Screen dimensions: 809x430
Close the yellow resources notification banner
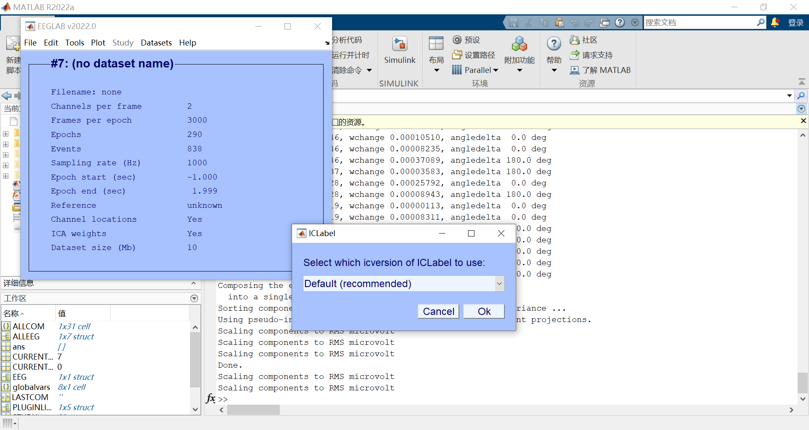click(803, 121)
